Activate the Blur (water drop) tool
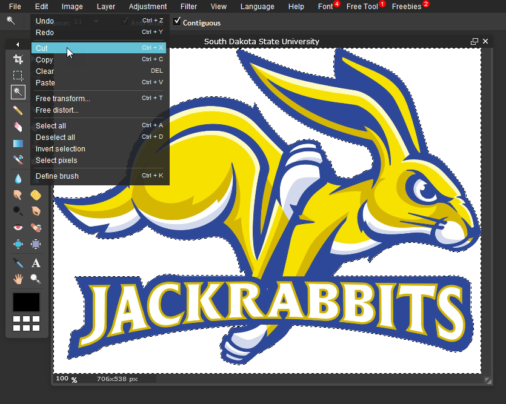 tap(18, 179)
